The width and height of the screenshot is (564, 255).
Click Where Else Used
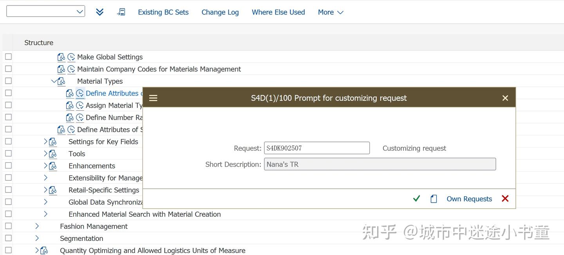(x=278, y=12)
